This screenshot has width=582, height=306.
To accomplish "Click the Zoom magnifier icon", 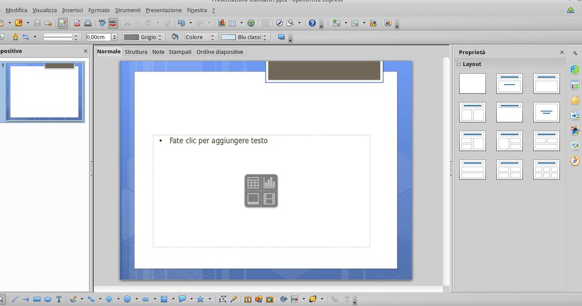I will pyautogui.click(x=290, y=23).
